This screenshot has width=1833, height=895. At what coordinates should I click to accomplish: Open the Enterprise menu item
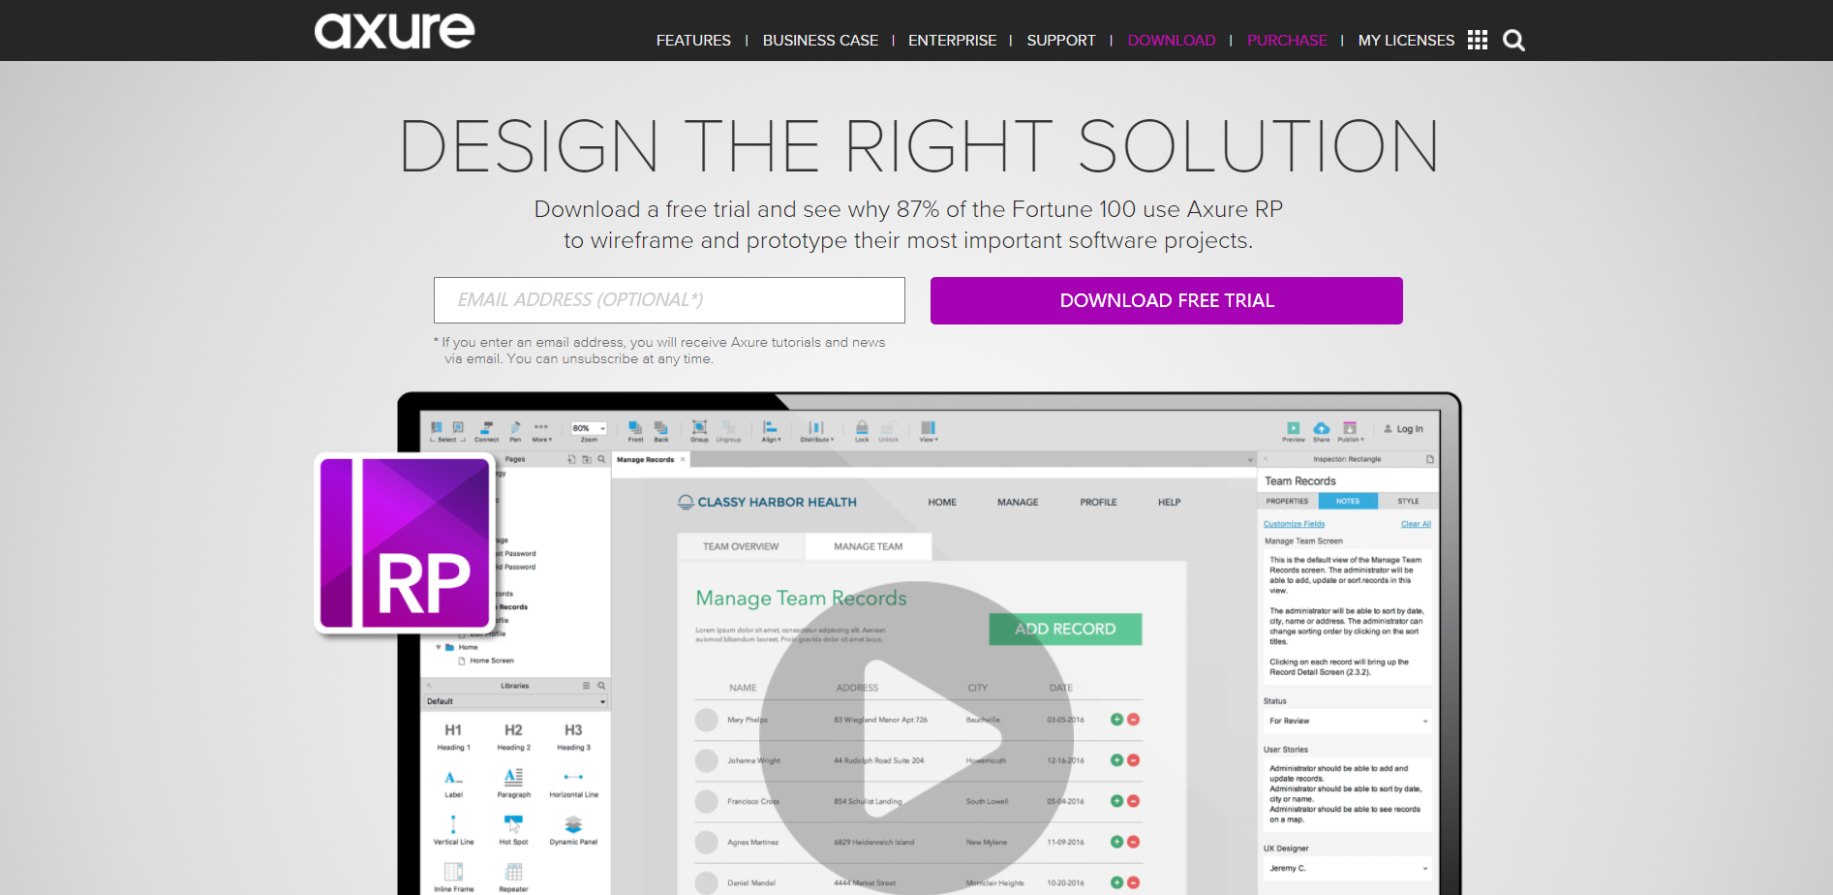952,41
